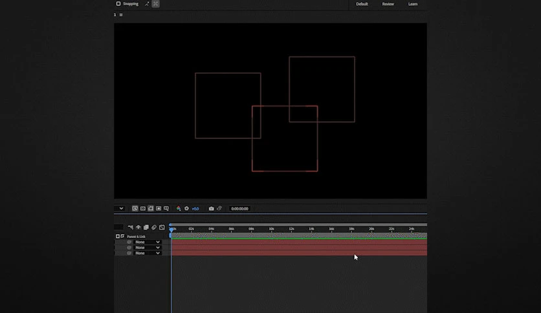Click the pick whip icon on third layer row

(129, 253)
